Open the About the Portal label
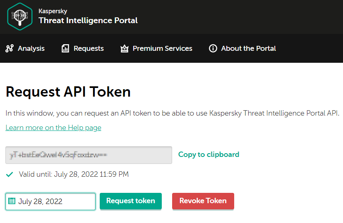Screen dimensions: 343x223 (248, 48)
